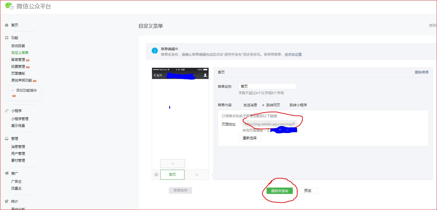
Task: Add a submenu using plus above 首页
Action: 173,163
